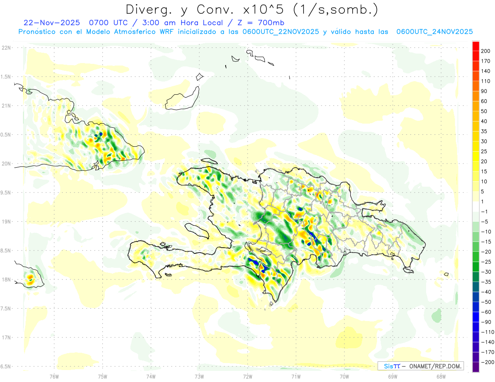Click the color bar value -30
This screenshot has width=495, height=382.
pos(487,272)
